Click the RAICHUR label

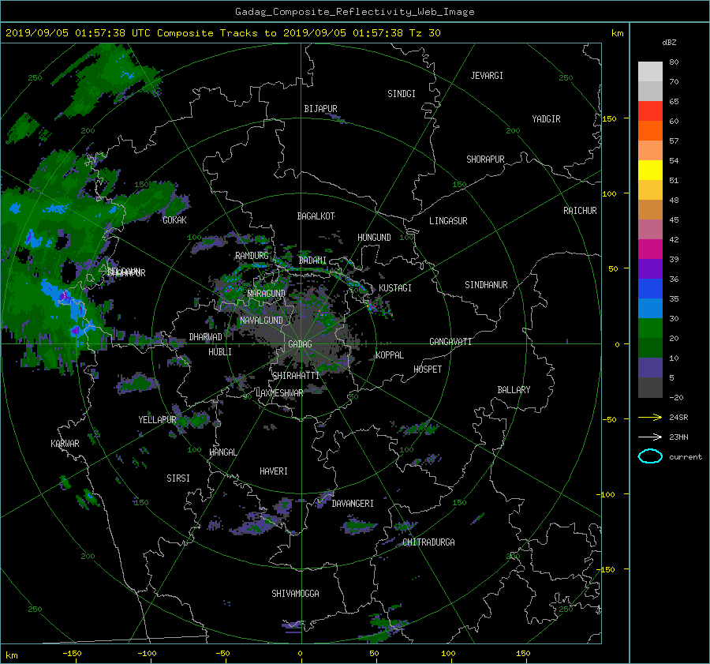(x=580, y=211)
